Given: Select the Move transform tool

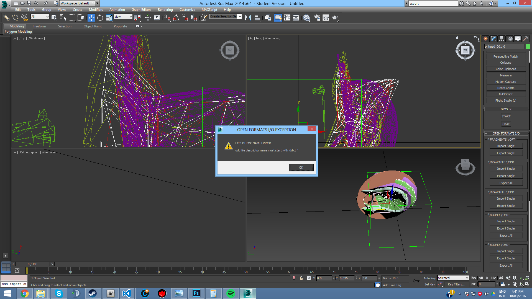Looking at the screenshot, I should (x=91, y=18).
